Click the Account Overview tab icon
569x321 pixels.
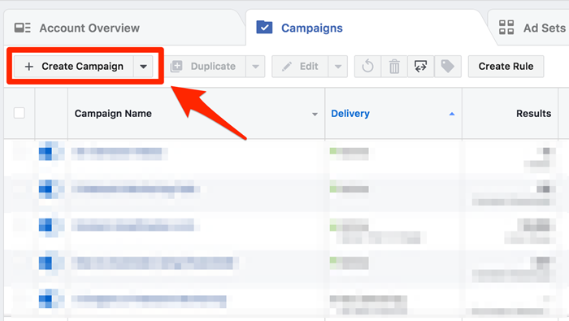click(x=23, y=28)
